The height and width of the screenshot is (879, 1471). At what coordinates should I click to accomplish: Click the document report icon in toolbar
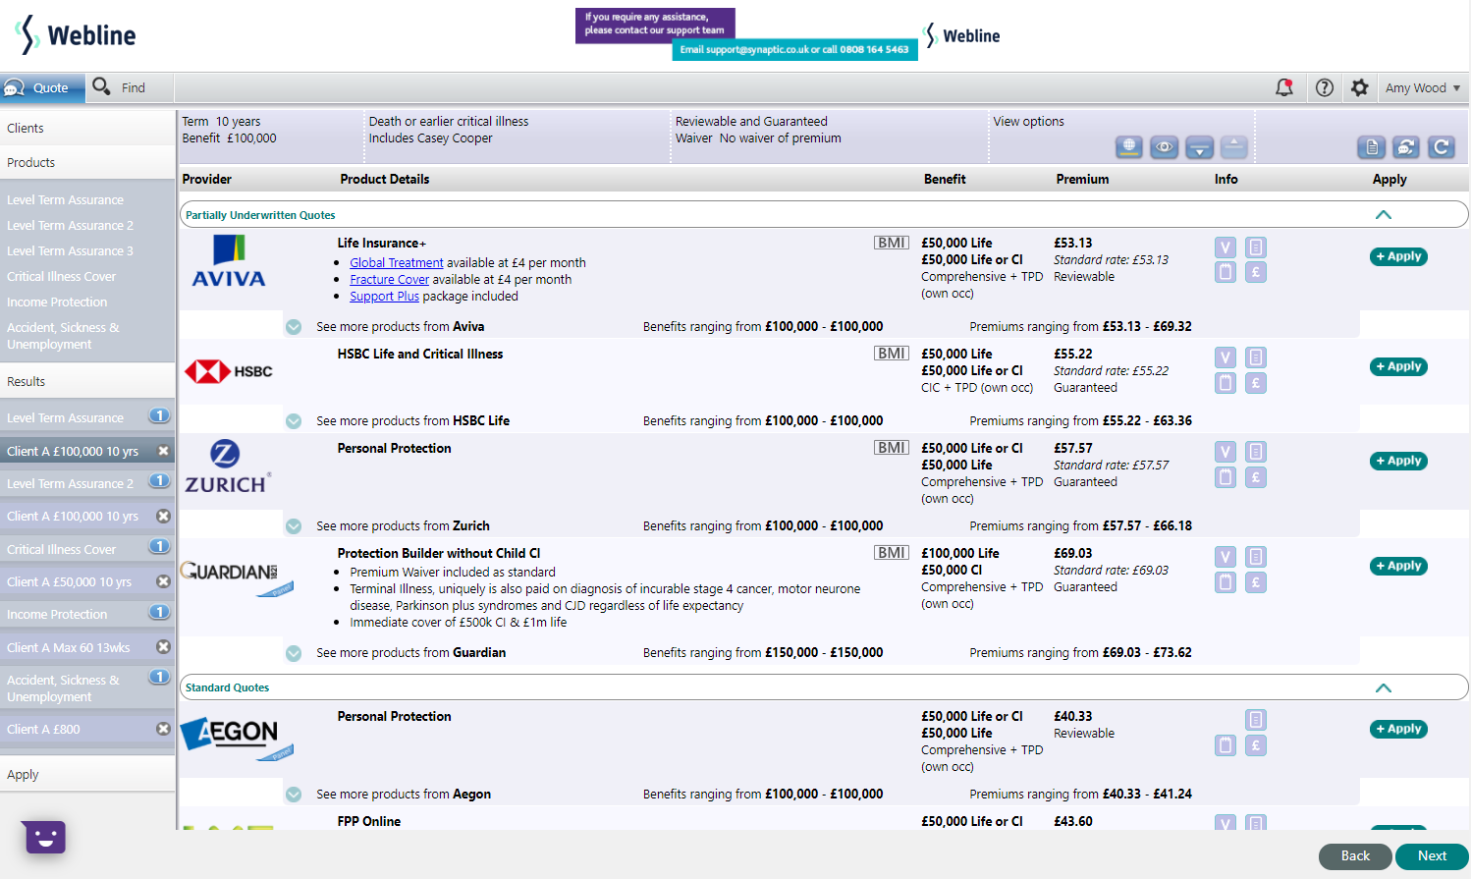pos(1372,147)
